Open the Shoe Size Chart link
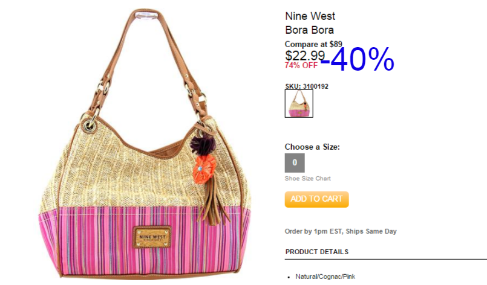This screenshot has width=487, height=285. pyautogui.click(x=307, y=179)
